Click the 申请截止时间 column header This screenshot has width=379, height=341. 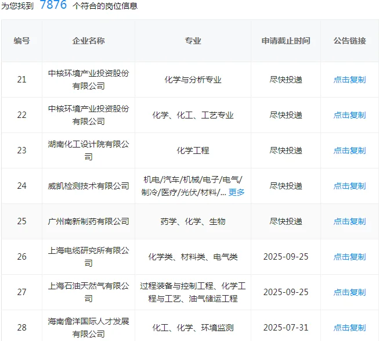tap(286, 41)
